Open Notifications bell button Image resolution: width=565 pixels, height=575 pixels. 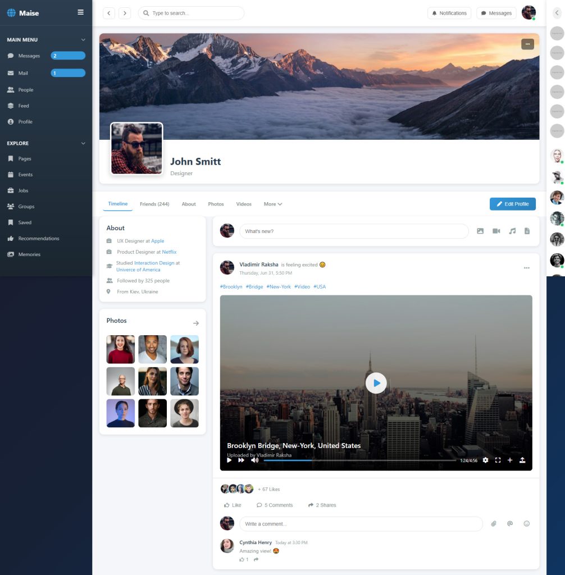(449, 13)
